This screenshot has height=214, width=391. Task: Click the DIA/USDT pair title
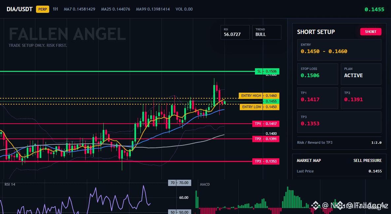click(19, 9)
